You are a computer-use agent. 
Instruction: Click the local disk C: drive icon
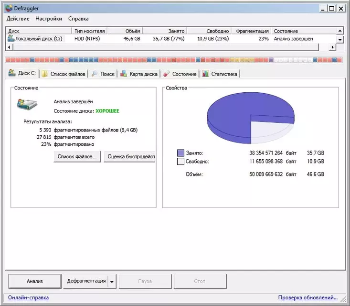click(x=11, y=38)
